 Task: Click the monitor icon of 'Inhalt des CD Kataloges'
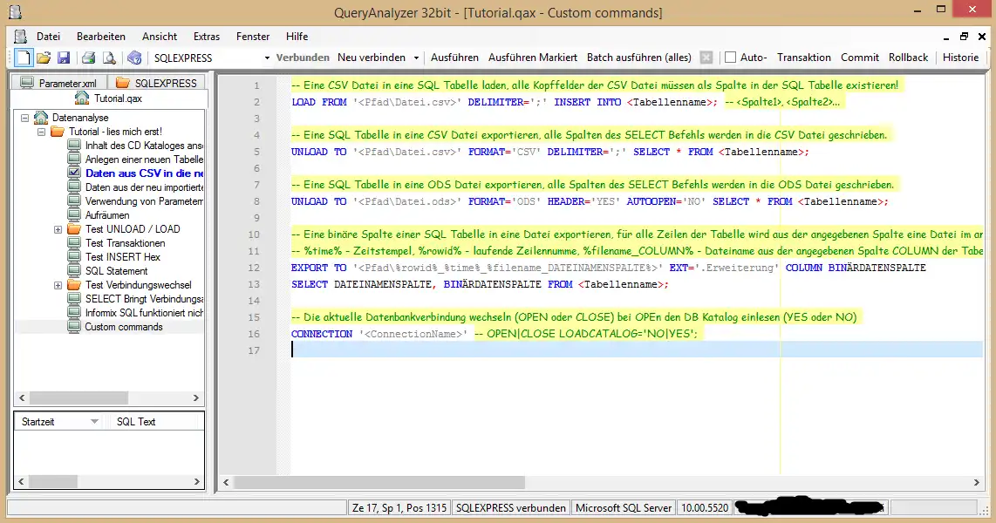(x=74, y=146)
